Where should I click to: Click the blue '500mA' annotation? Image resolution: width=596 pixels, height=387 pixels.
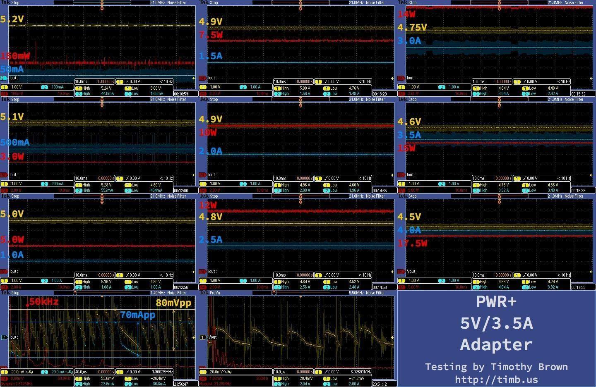[15, 143]
